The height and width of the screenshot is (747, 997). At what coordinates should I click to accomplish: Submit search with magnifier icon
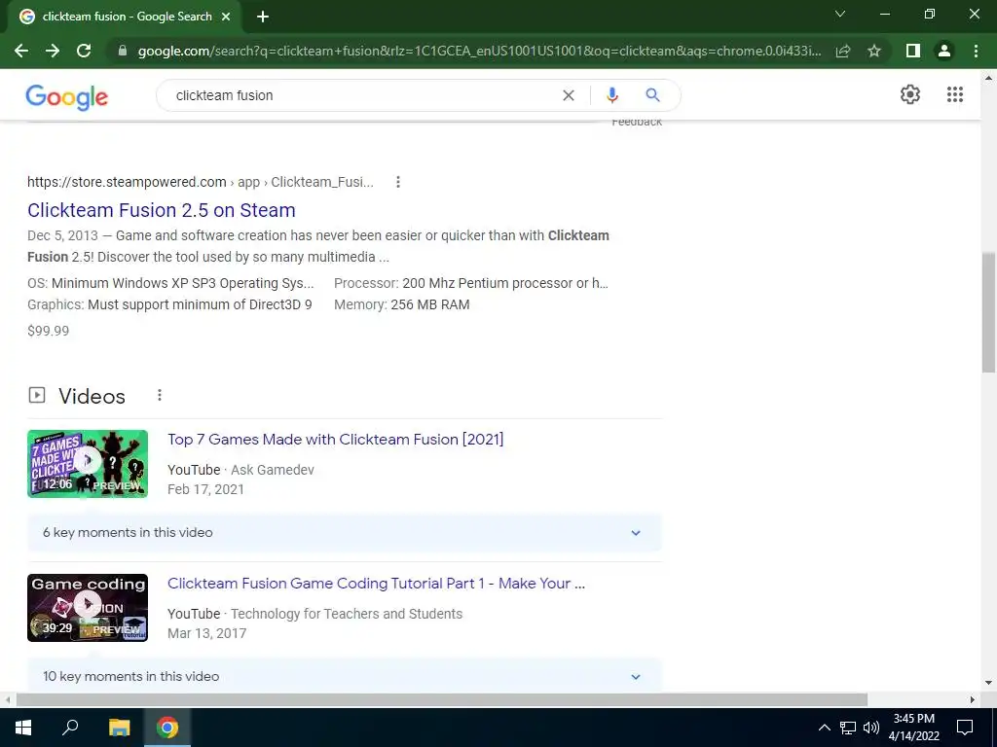pyautogui.click(x=652, y=95)
